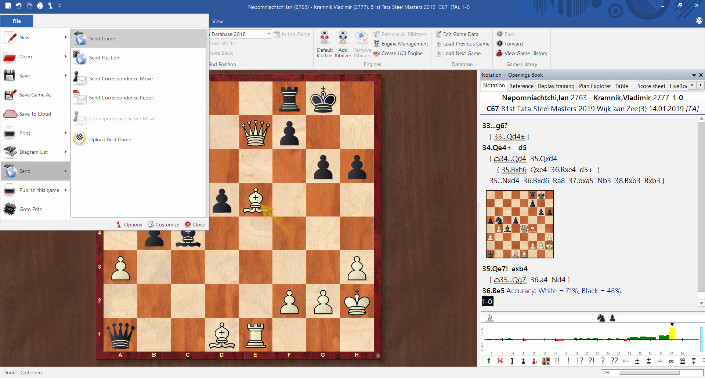Open Notation pane dropdown arrow
The height and width of the screenshot is (378, 705).
point(694,75)
